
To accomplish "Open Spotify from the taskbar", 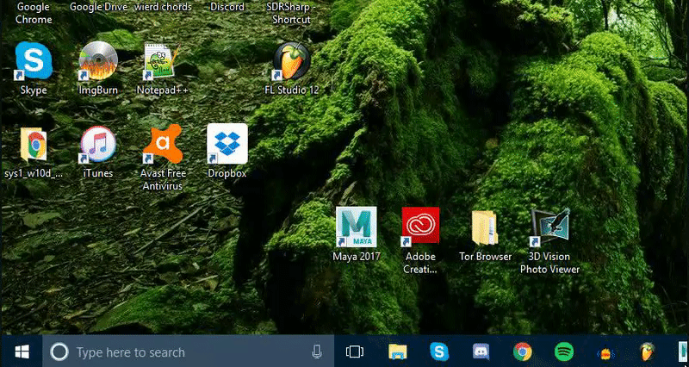I will point(564,351).
